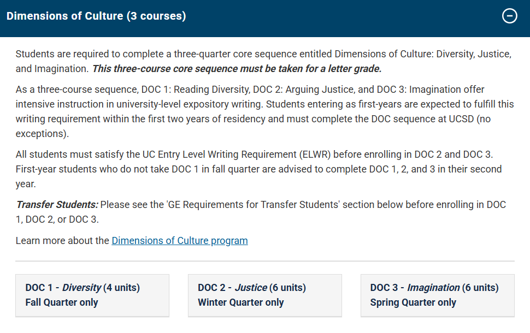This screenshot has height=333, width=530.
Task: Click the "Learn more about the" text
Action: click(63, 241)
